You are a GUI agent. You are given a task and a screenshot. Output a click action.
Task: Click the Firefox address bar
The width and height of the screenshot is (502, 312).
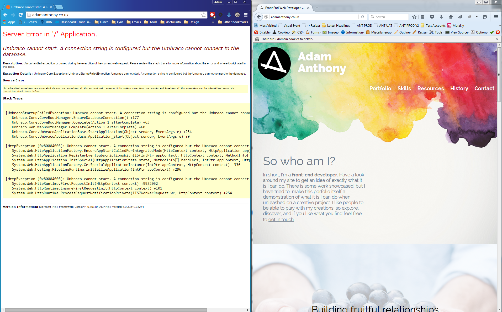tap(314, 17)
